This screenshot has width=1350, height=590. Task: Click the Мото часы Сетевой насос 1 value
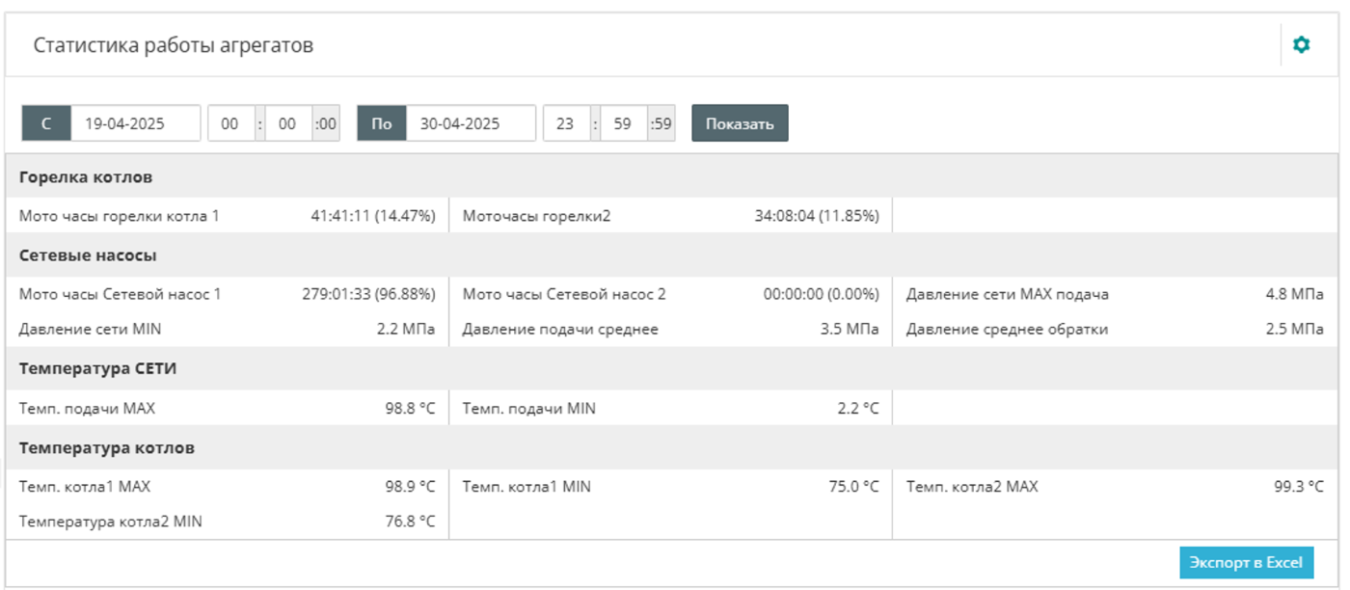368,294
